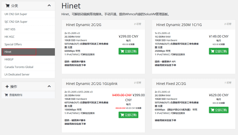
Task: Click the Hinet Dynamic 250M 1C/1G title
Action: [179, 25]
